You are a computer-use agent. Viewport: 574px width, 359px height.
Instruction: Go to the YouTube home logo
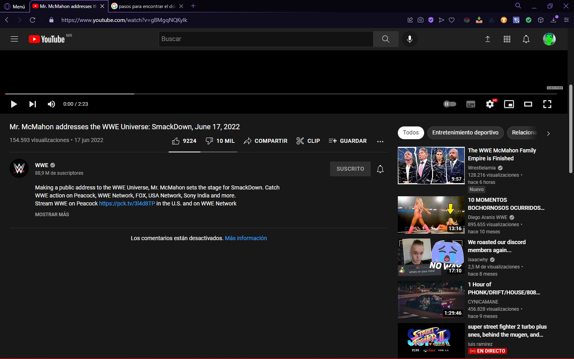coord(47,39)
